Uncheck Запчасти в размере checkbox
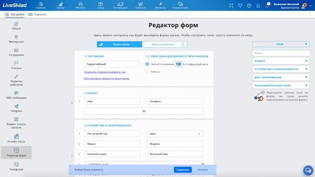 [x=147, y=64]
